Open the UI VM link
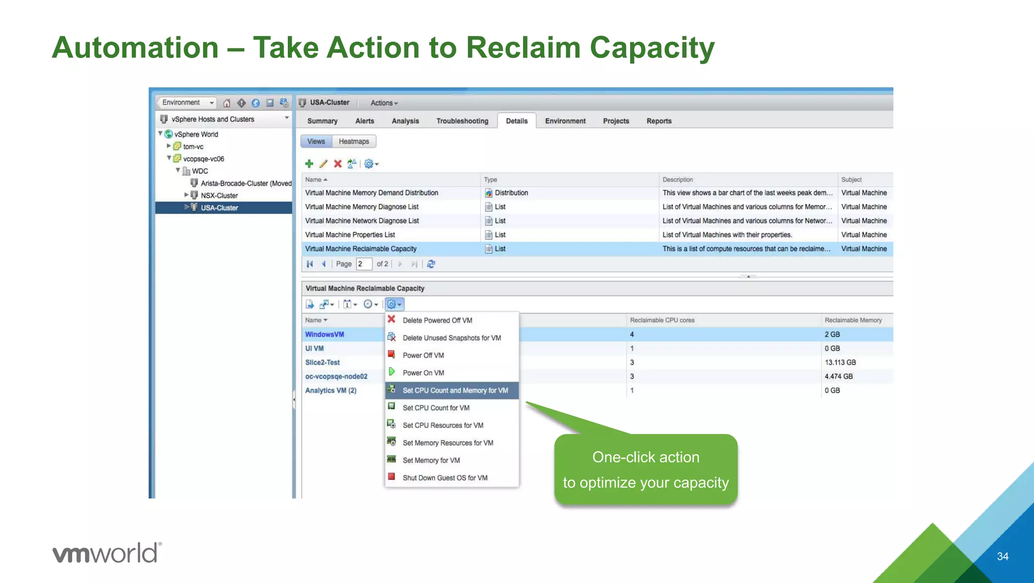Screen dimensions: 1034x583 pos(315,348)
